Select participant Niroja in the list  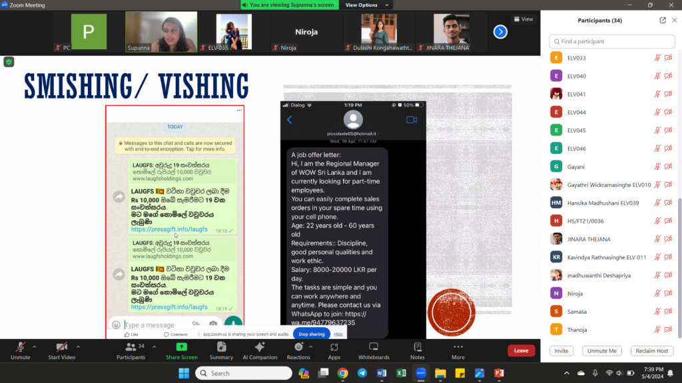pos(611,293)
